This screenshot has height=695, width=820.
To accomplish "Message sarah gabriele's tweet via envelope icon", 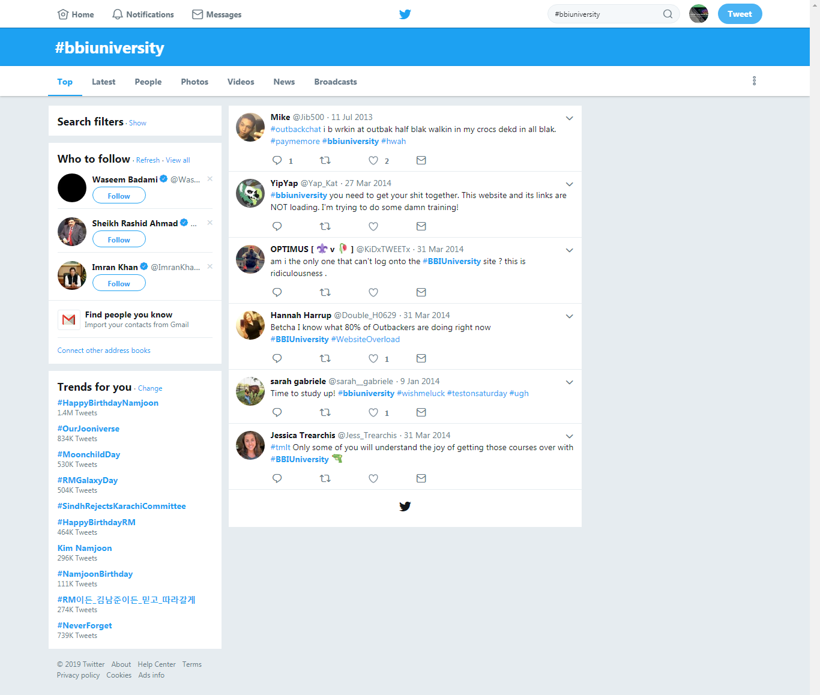I will pos(421,412).
